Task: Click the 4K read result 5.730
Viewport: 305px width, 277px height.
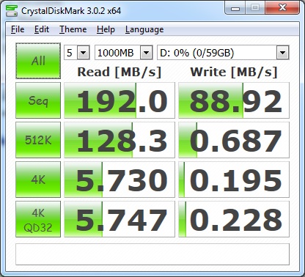Action: point(120,180)
